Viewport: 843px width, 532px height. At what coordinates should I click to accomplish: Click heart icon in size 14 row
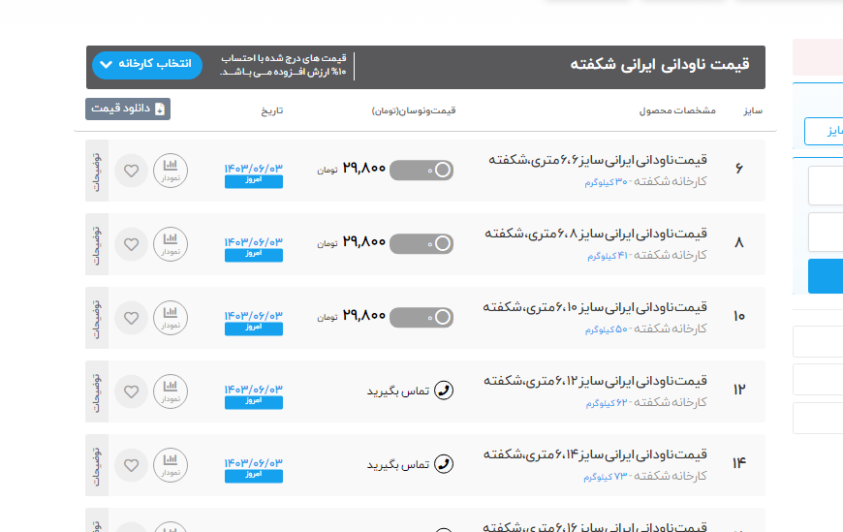[132, 464]
